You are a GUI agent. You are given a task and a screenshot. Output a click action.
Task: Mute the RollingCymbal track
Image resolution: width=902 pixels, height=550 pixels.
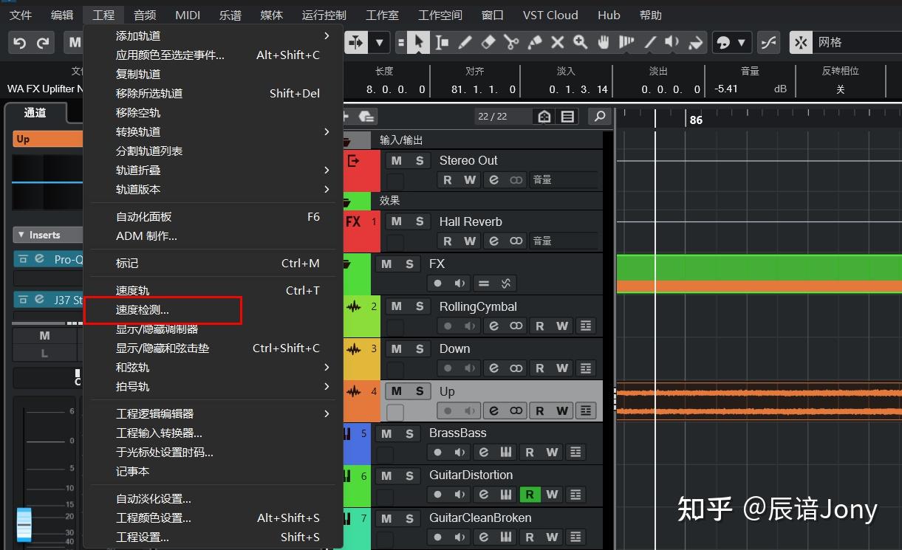pos(397,306)
